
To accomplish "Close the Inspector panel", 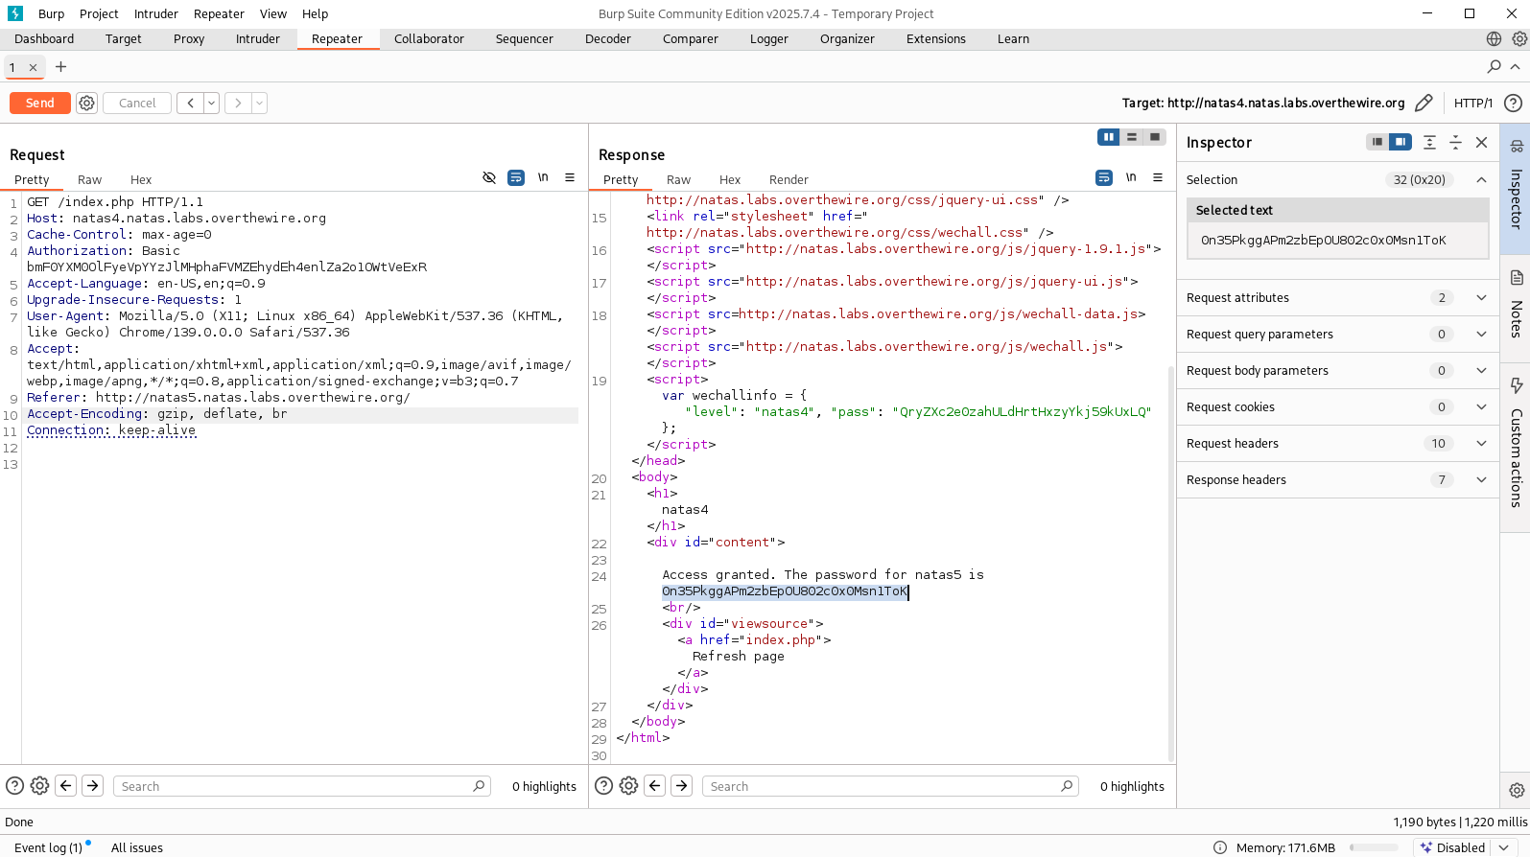I will (1481, 142).
